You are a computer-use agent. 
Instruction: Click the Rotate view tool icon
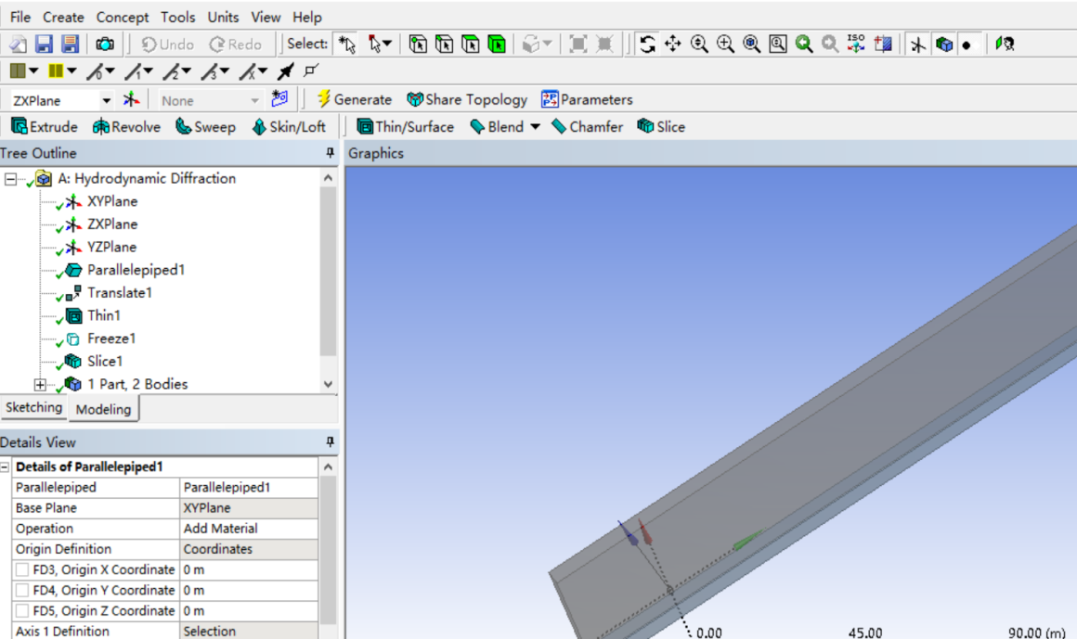click(647, 44)
